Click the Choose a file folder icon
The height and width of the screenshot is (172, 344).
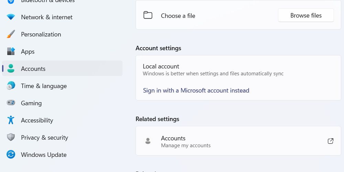click(148, 15)
